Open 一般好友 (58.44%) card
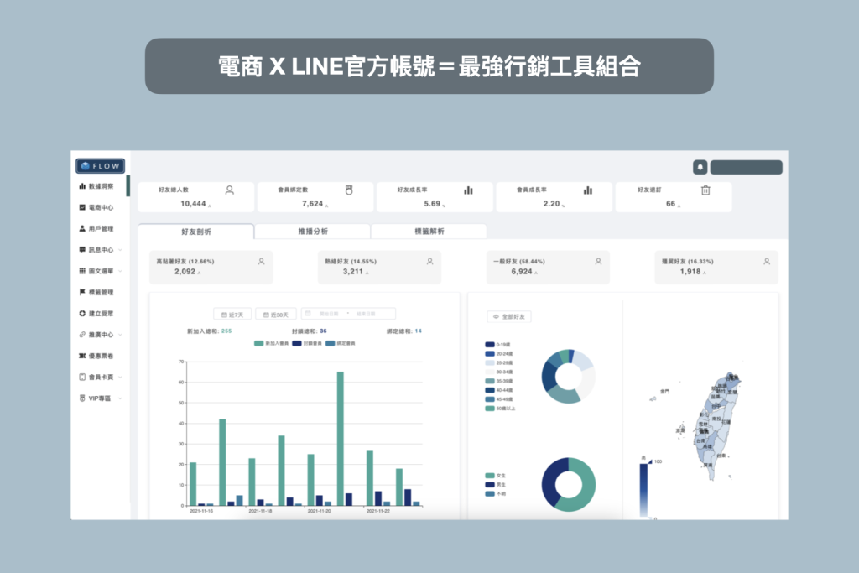 coord(548,267)
